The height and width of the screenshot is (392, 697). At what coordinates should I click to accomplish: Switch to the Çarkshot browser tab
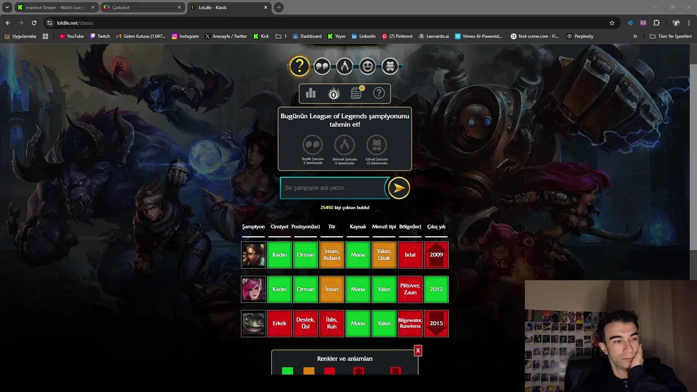(142, 8)
